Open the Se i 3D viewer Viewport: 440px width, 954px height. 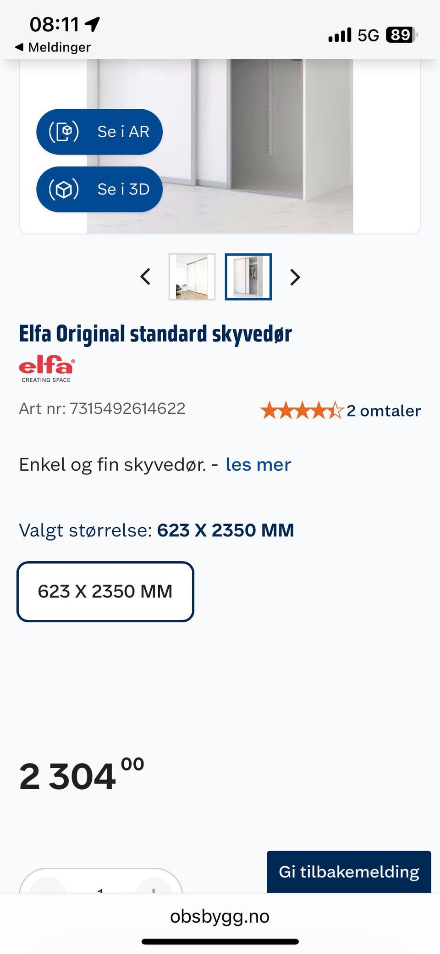tap(99, 189)
